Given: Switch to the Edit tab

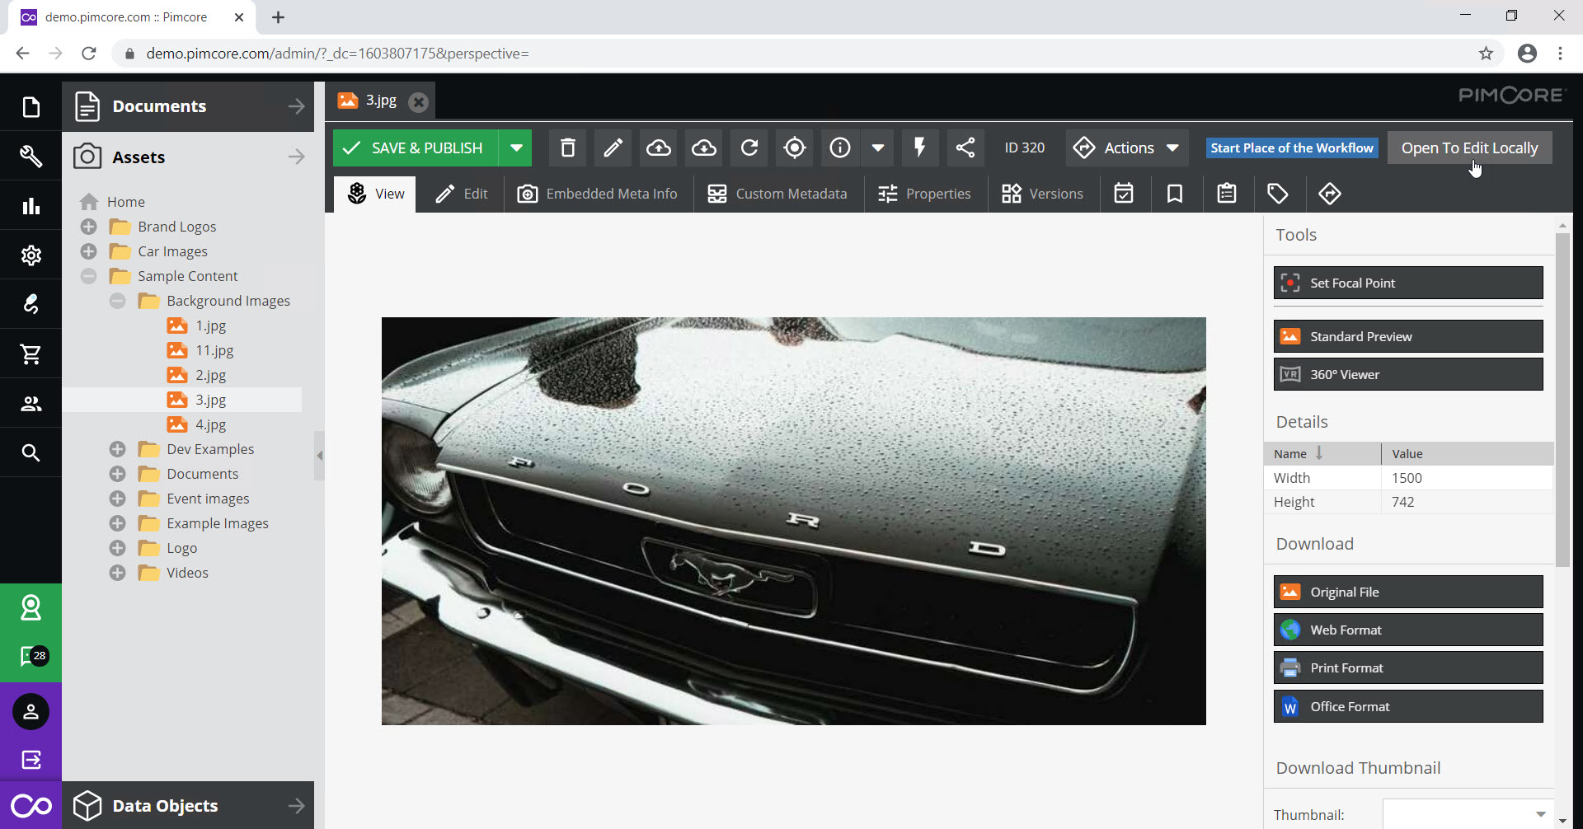Looking at the screenshot, I should pyautogui.click(x=461, y=194).
